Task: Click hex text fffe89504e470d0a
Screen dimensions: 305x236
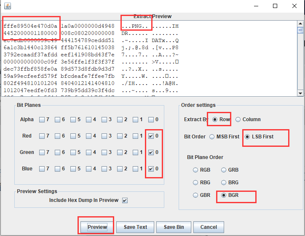Action: pyautogui.click(x=30, y=26)
